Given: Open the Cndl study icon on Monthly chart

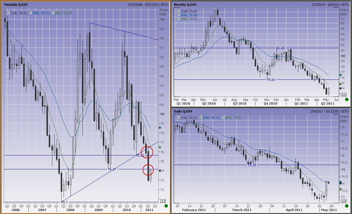Looking at the screenshot, I should pyautogui.click(x=8, y=13).
